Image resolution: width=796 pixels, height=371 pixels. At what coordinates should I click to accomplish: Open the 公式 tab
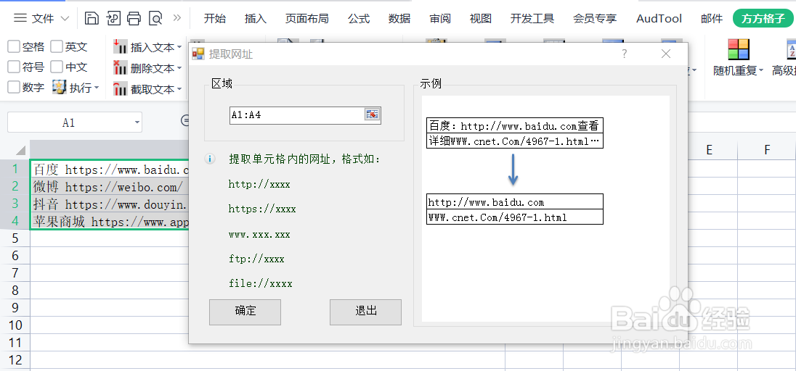point(359,19)
